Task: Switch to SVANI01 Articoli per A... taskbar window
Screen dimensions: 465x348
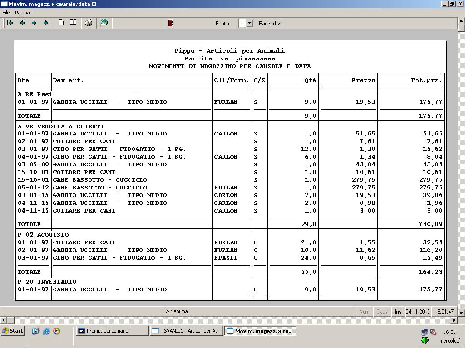Action: pos(187,331)
